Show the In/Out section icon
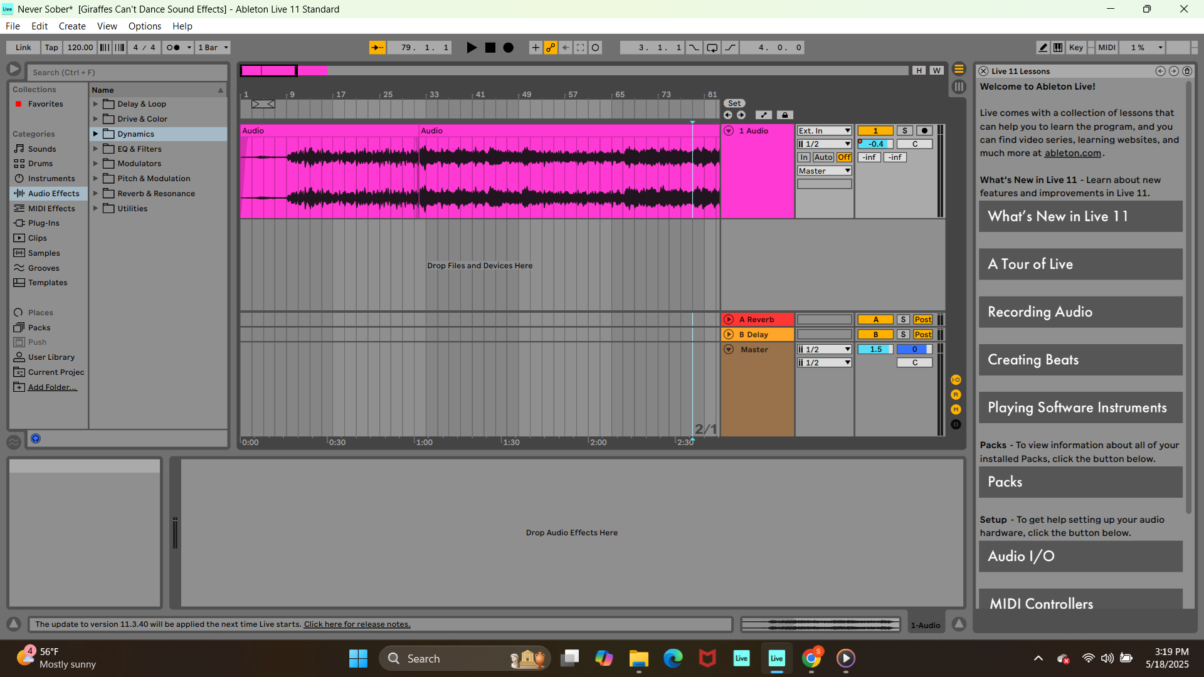The image size is (1204, 677). 956,380
